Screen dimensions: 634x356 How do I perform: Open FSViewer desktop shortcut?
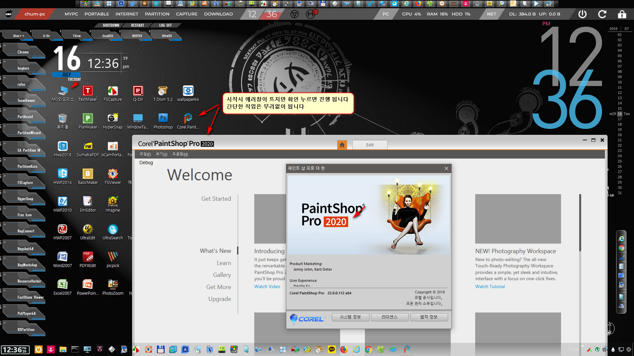pos(113,177)
